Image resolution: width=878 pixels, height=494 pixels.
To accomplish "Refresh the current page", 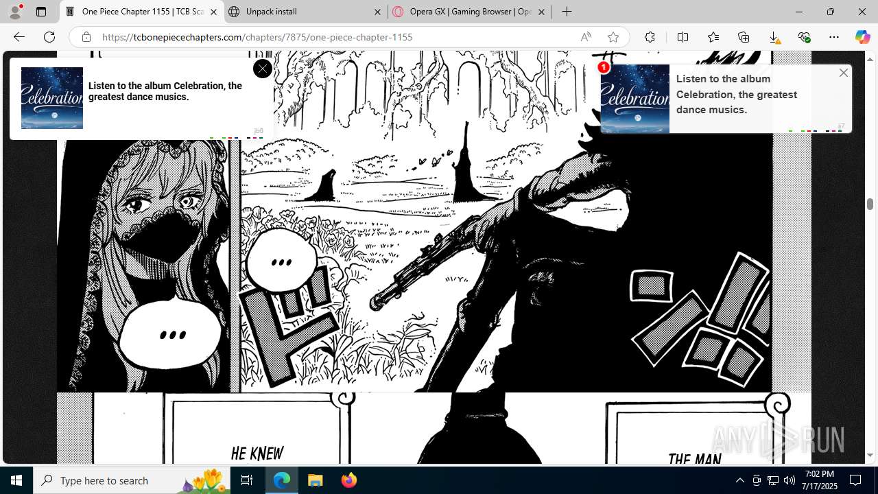I will point(49,37).
